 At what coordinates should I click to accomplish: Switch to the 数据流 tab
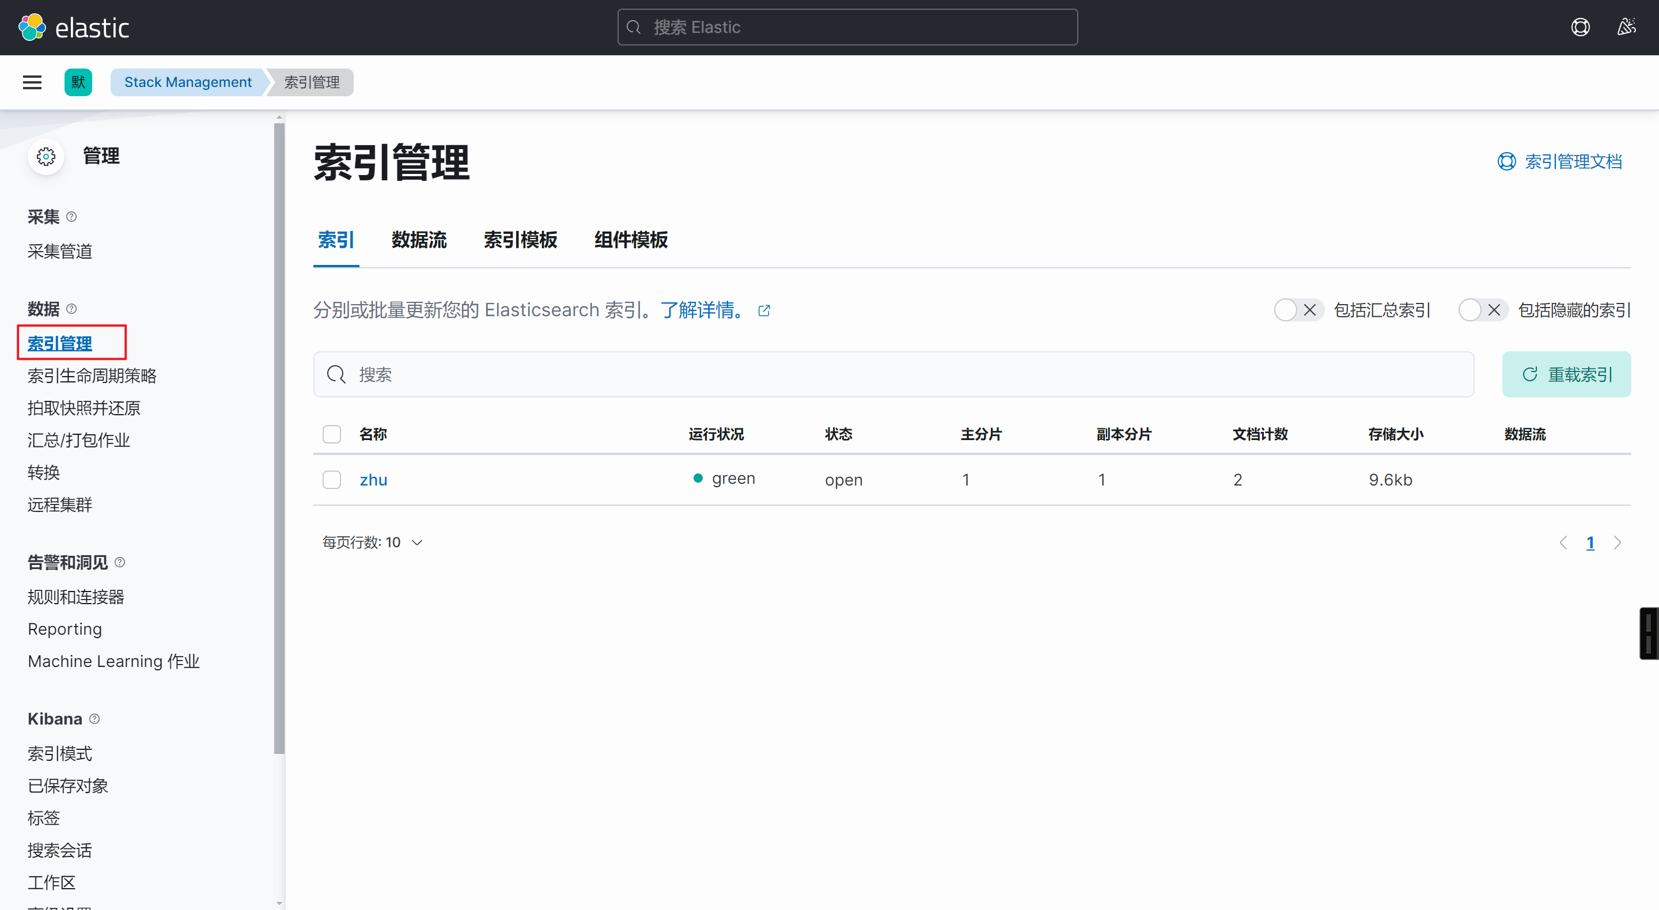click(x=419, y=240)
